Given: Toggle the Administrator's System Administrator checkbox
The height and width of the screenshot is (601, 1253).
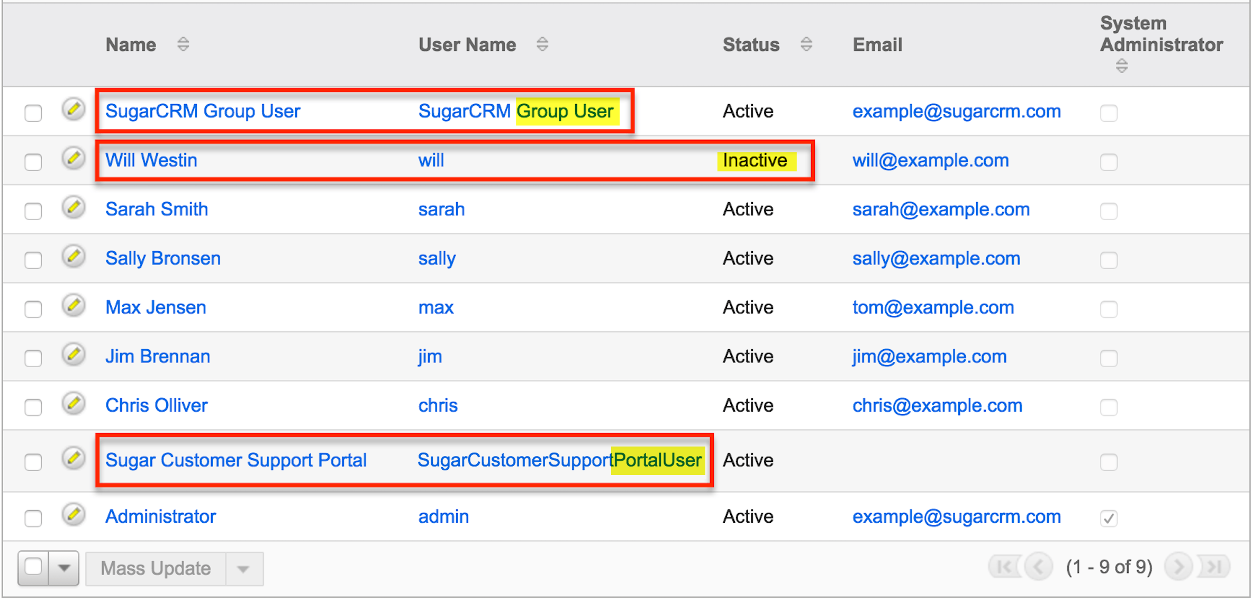Looking at the screenshot, I should point(1109,518).
